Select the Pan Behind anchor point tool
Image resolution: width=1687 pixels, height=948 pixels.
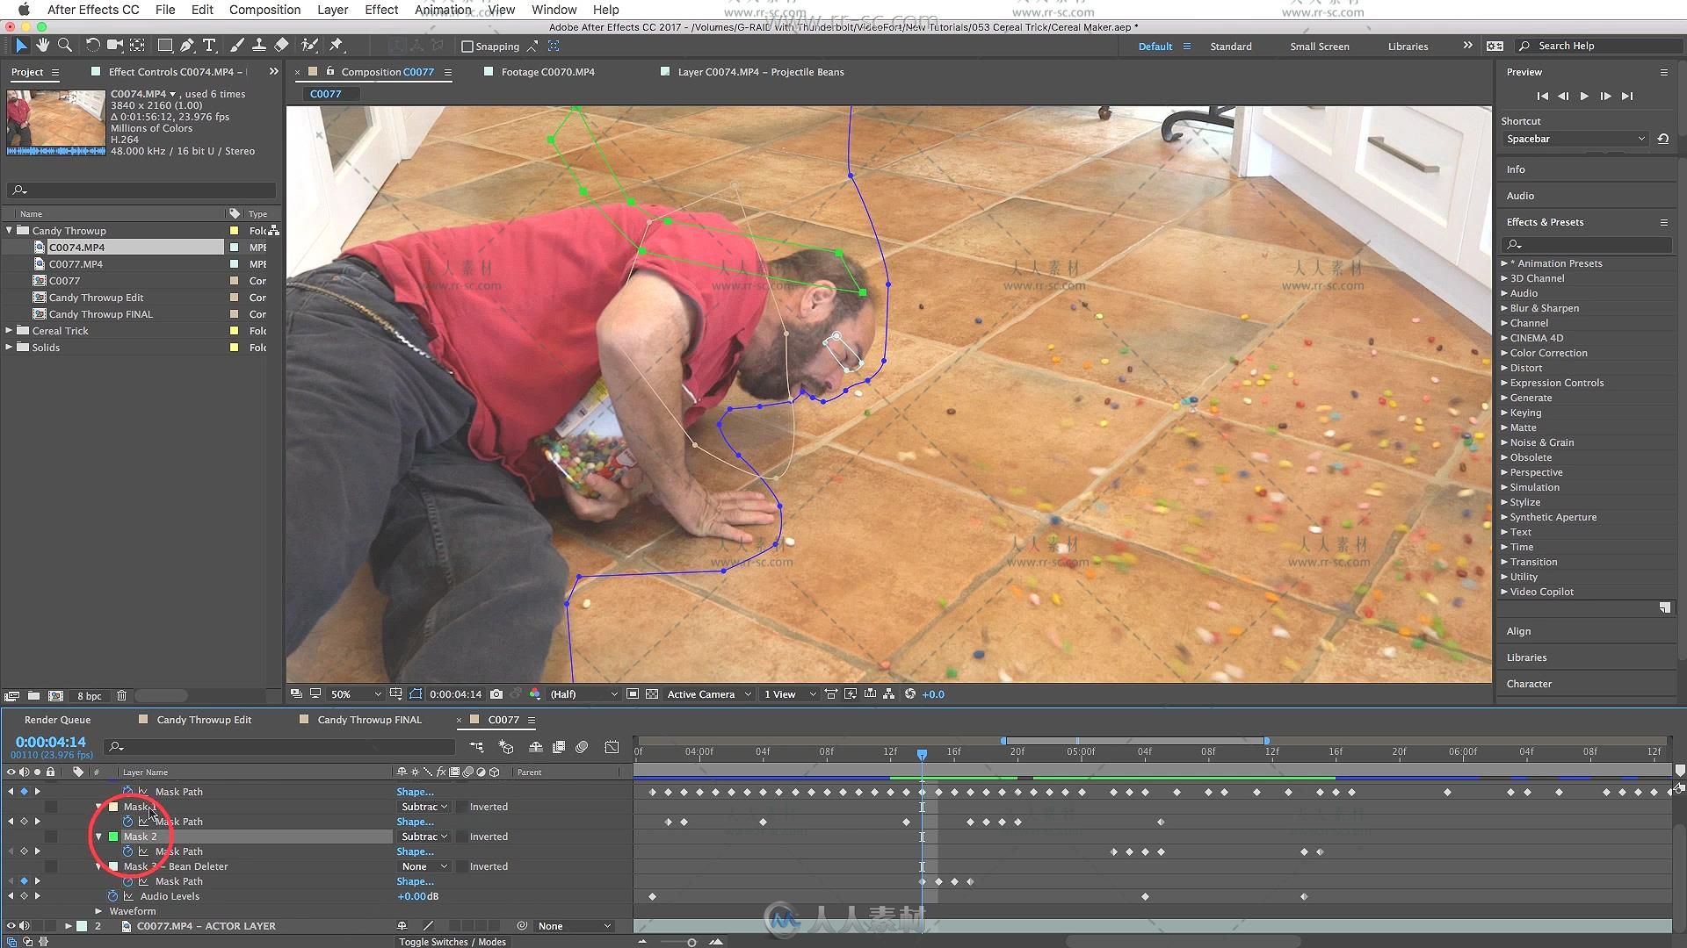pos(137,46)
